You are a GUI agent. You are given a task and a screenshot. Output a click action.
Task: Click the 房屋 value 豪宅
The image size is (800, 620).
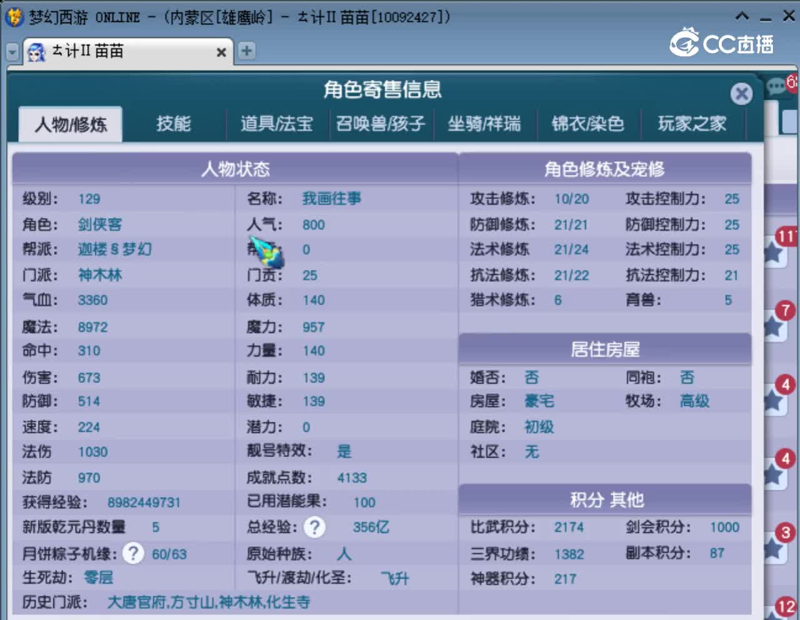click(539, 401)
